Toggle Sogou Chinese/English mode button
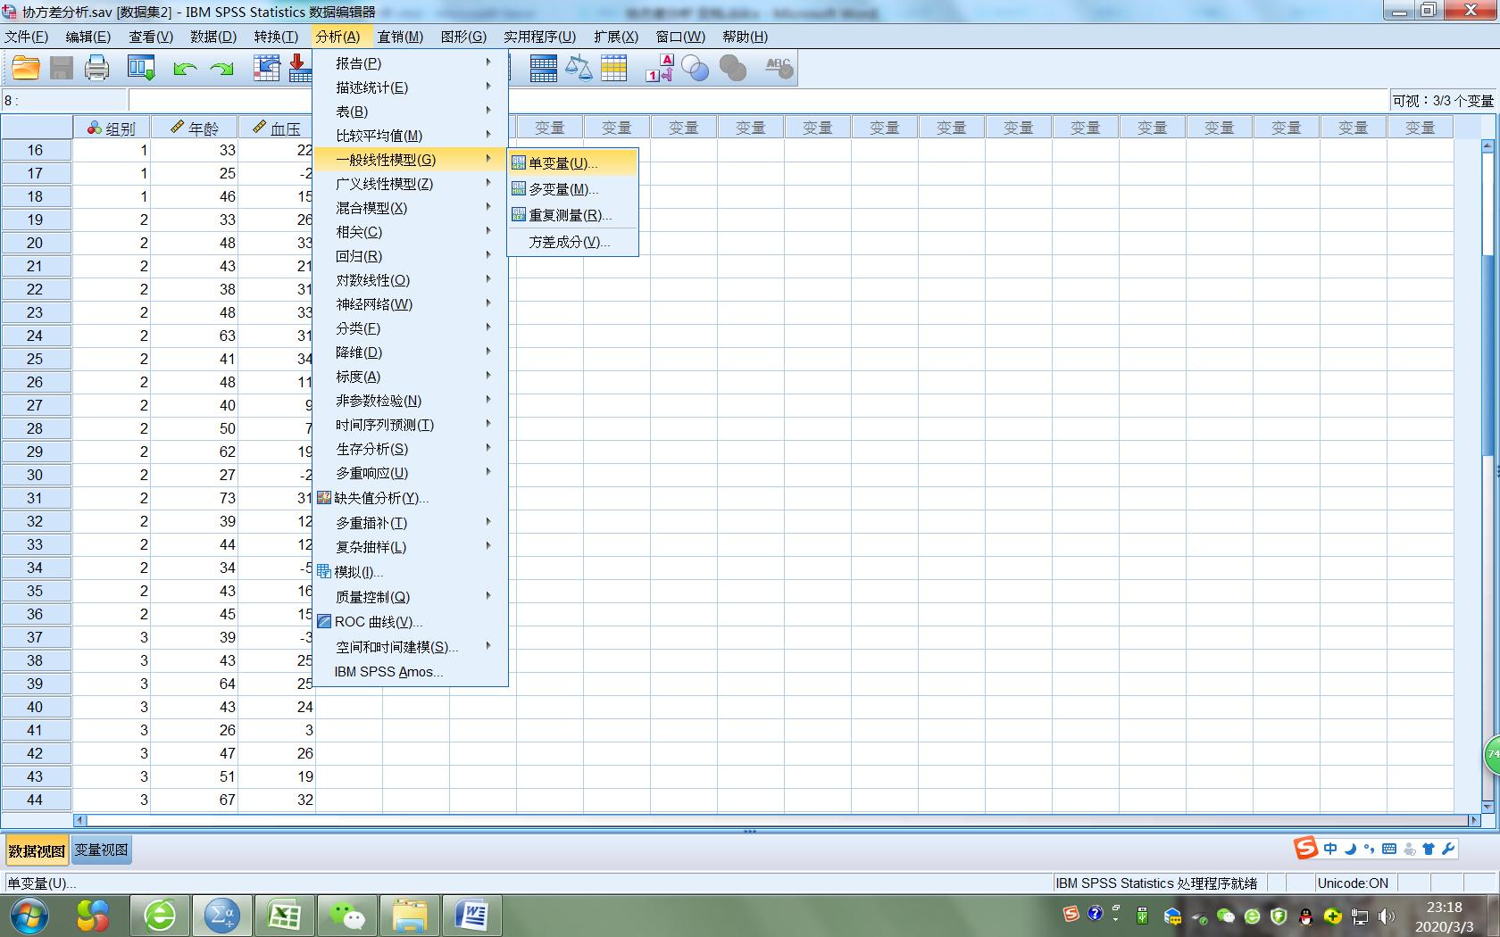The image size is (1500, 937). pos(1330,849)
